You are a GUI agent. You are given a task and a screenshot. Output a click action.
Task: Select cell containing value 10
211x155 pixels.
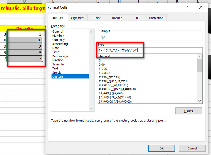(25, 40)
